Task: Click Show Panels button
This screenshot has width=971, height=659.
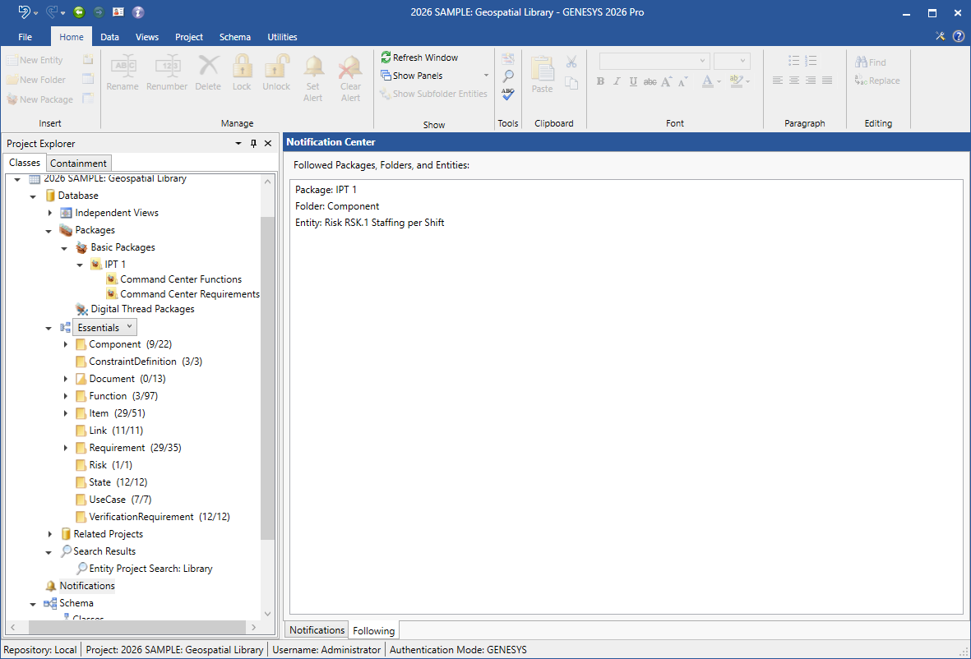Action: point(417,76)
